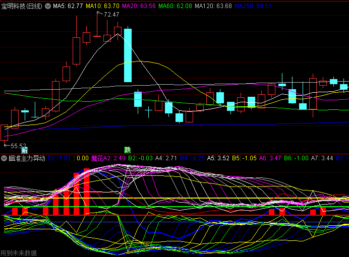Click the DI: -1.01 value

59,158
